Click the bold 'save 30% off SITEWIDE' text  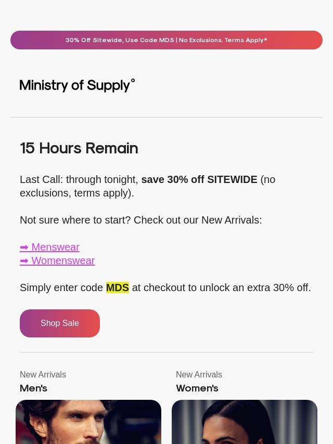pos(199,179)
